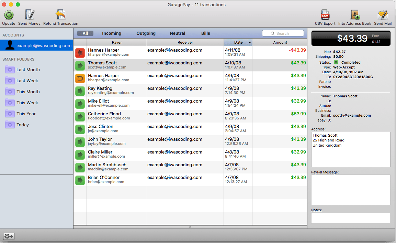Select the example@iwascoding.com account in the sidebar

pos(37,45)
